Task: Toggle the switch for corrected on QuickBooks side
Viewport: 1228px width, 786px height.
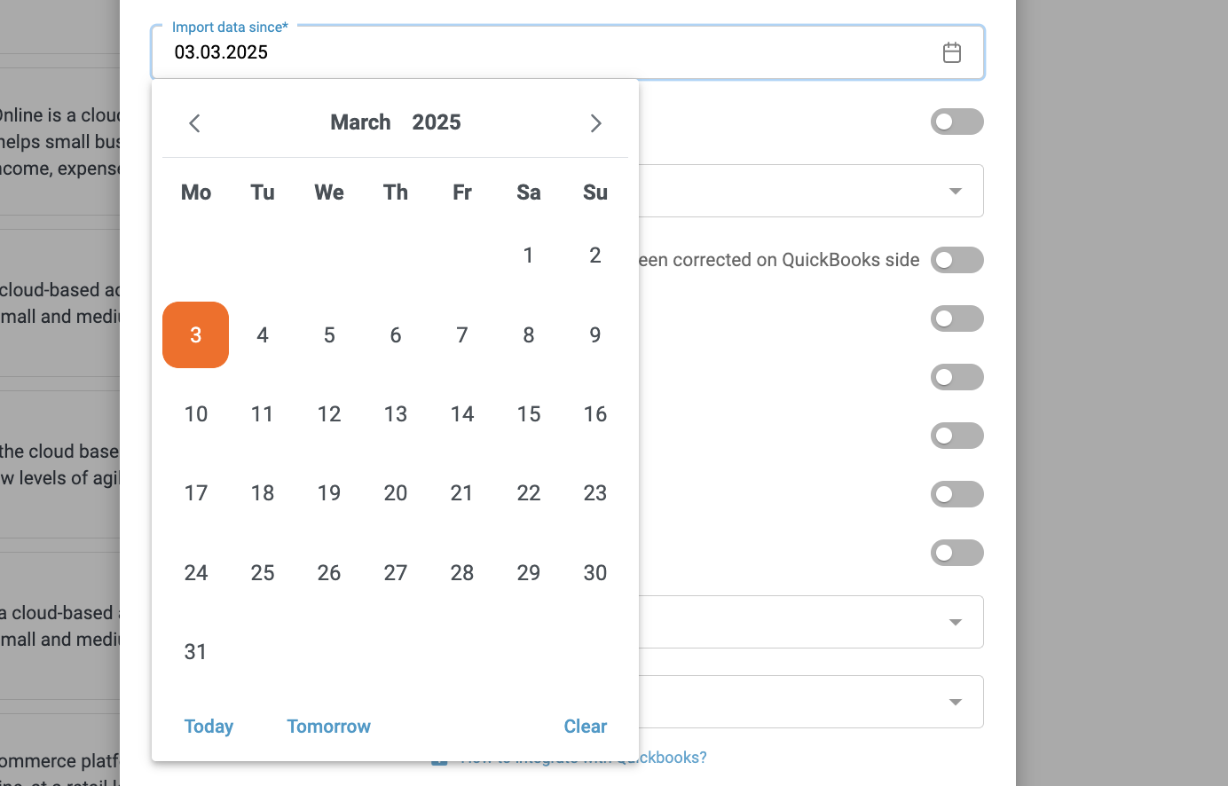Action: 957,260
